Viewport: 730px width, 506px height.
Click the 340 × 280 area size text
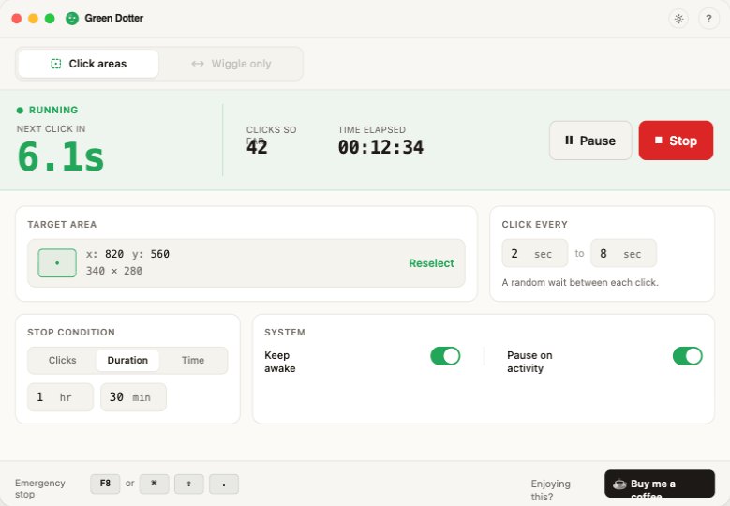tap(114, 271)
